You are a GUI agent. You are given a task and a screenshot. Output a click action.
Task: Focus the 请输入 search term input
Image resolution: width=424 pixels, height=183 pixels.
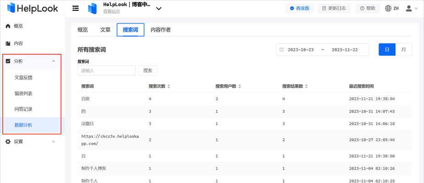(x=106, y=70)
